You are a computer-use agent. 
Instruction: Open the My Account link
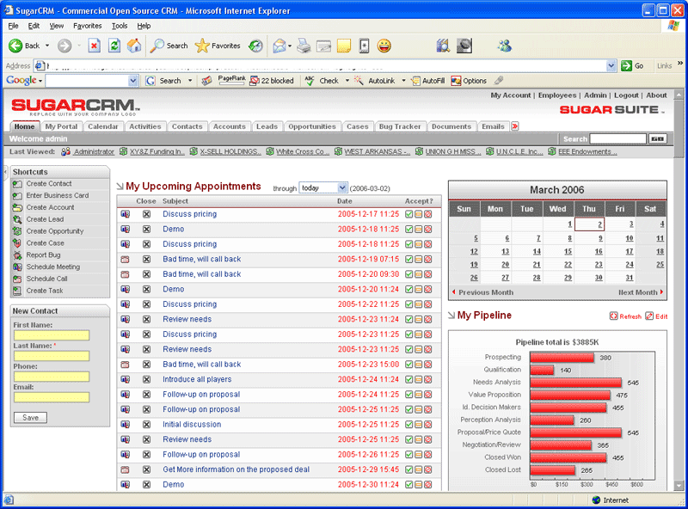511,95
